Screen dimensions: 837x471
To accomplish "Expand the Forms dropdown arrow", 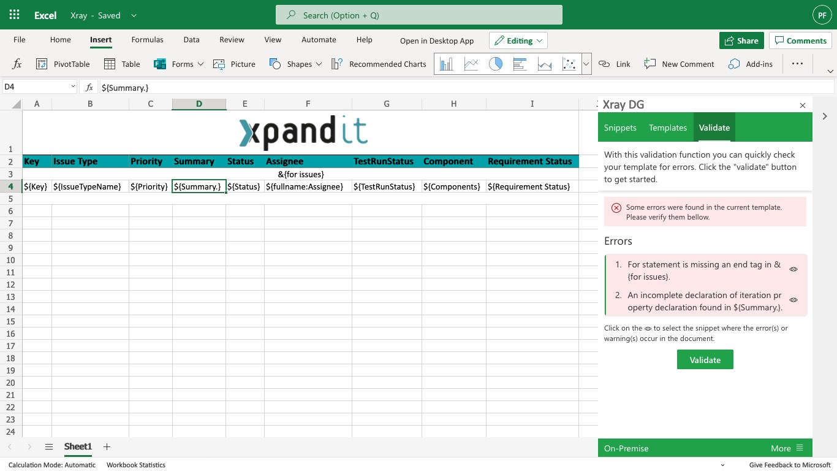I will (200, 64).
